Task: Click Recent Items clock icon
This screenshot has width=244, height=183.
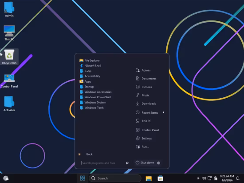Action: pos(138,112)
